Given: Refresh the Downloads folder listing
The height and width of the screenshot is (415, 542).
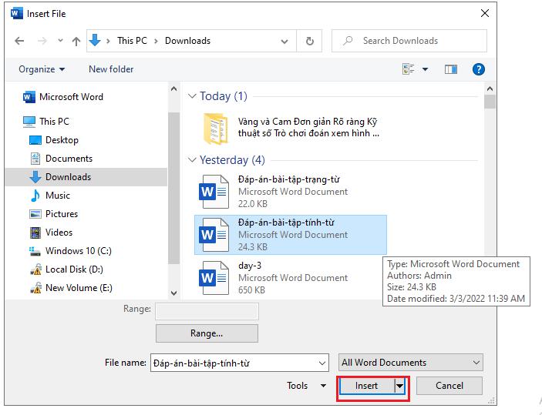Looking at the screenshot, I should tap(310, 41).
